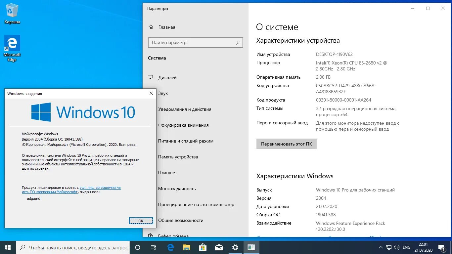The image size is (452, 254).
Task: Open the clock showing 22:01 21.07.2020
Action: [423, 247]
